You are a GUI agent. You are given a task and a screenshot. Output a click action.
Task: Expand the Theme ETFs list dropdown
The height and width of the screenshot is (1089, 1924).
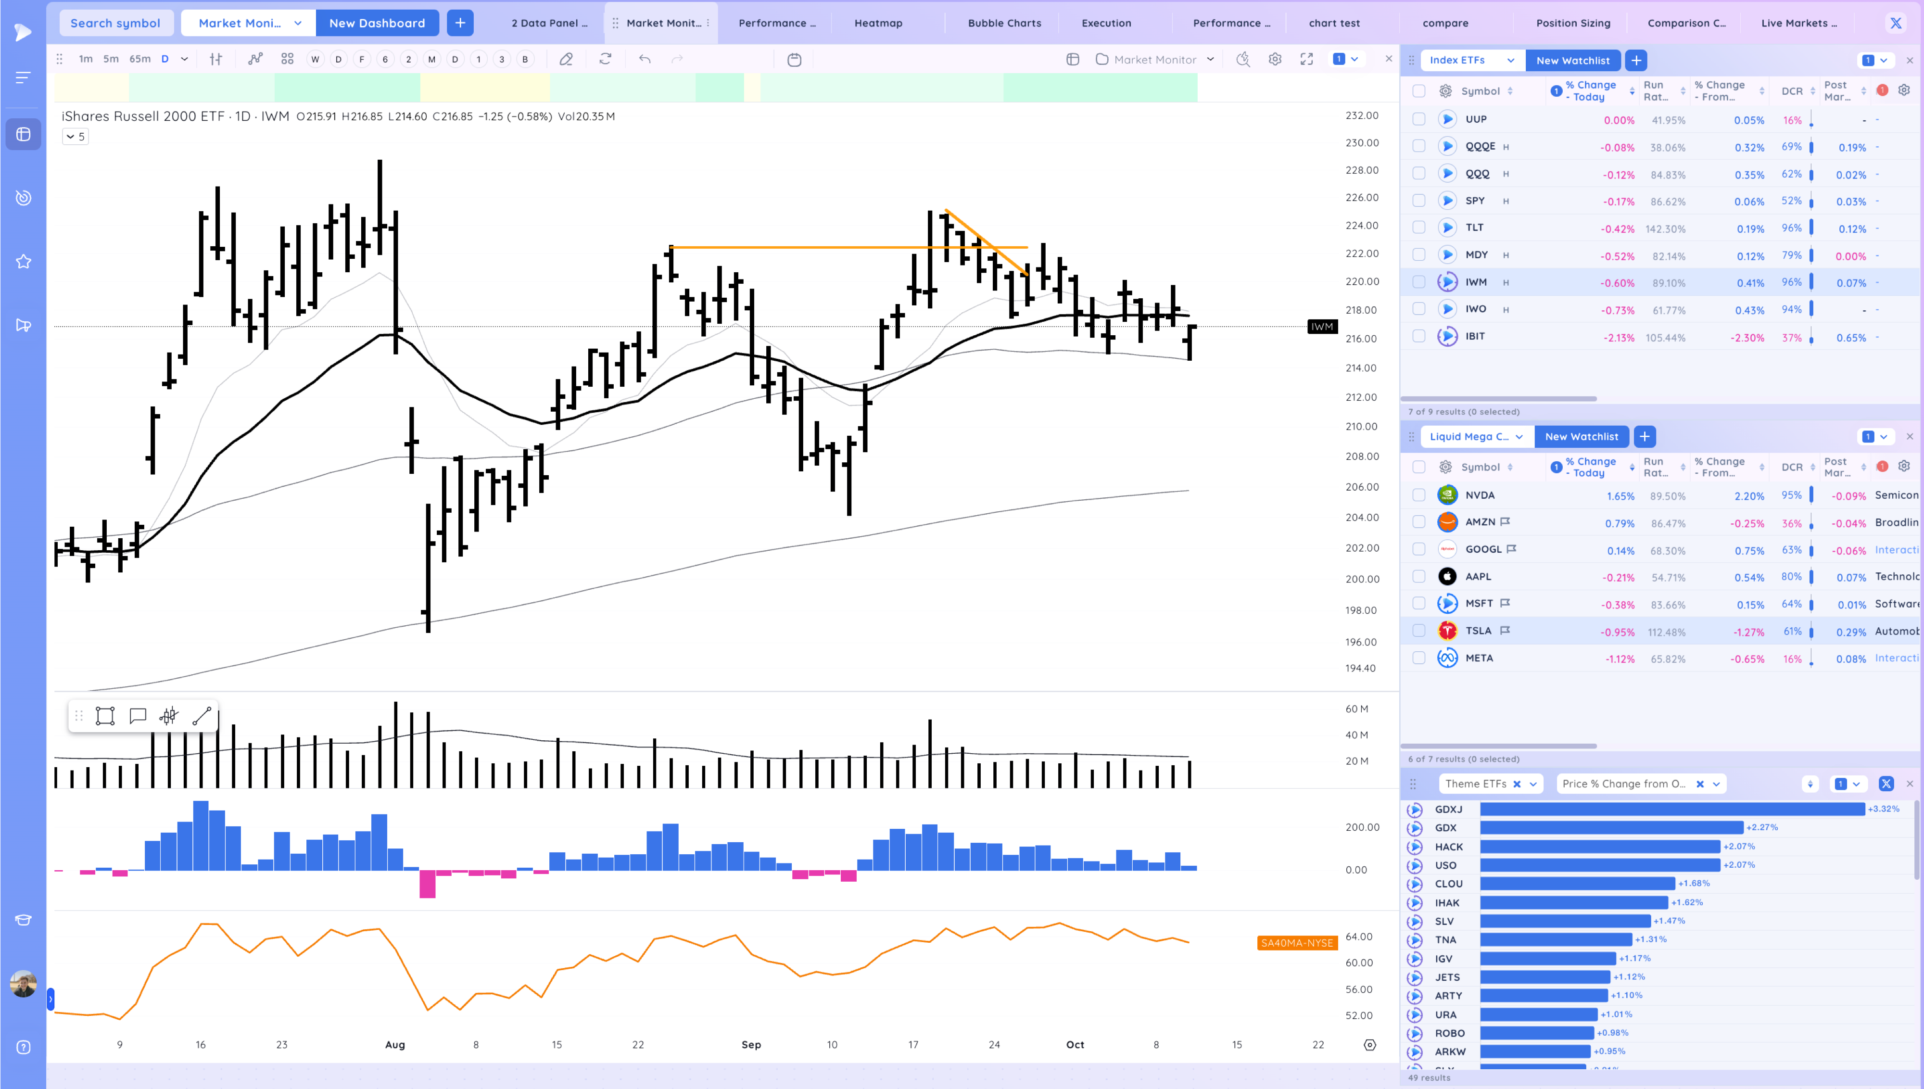pos(1533,784)
